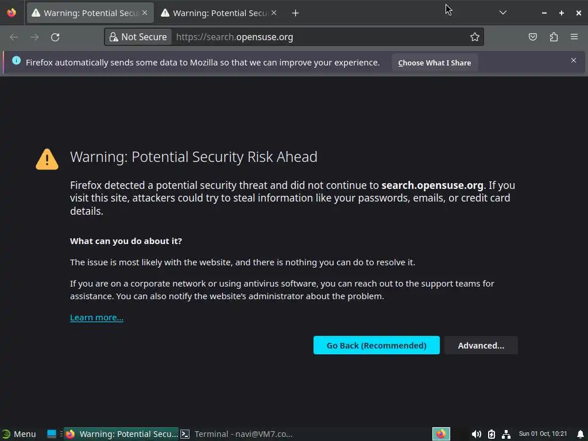Click the yellow warning triangle icon
The width and height of the screenshot is (588, 441).
(47, 160)
